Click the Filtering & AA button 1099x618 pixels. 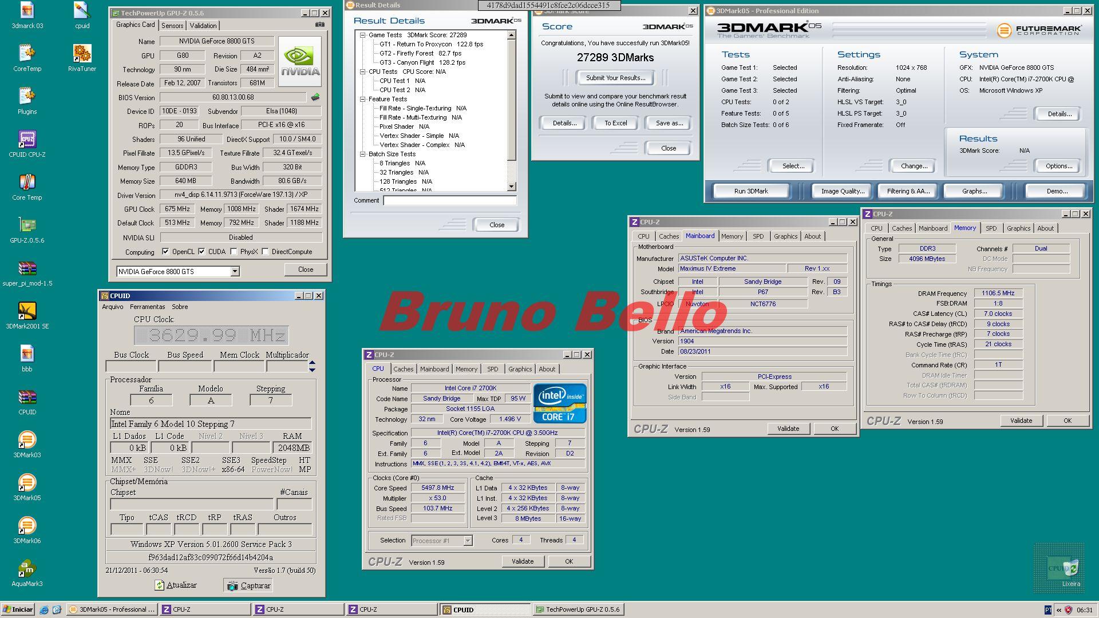click(908, 191)
